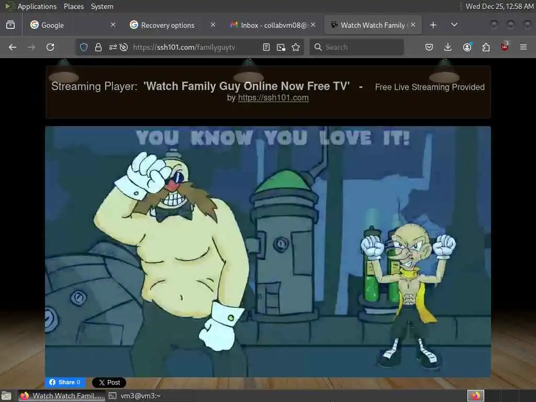Open a new tab with plus button
The height and width of the screenshot is (402, 536).
click(x=433, y=25)
